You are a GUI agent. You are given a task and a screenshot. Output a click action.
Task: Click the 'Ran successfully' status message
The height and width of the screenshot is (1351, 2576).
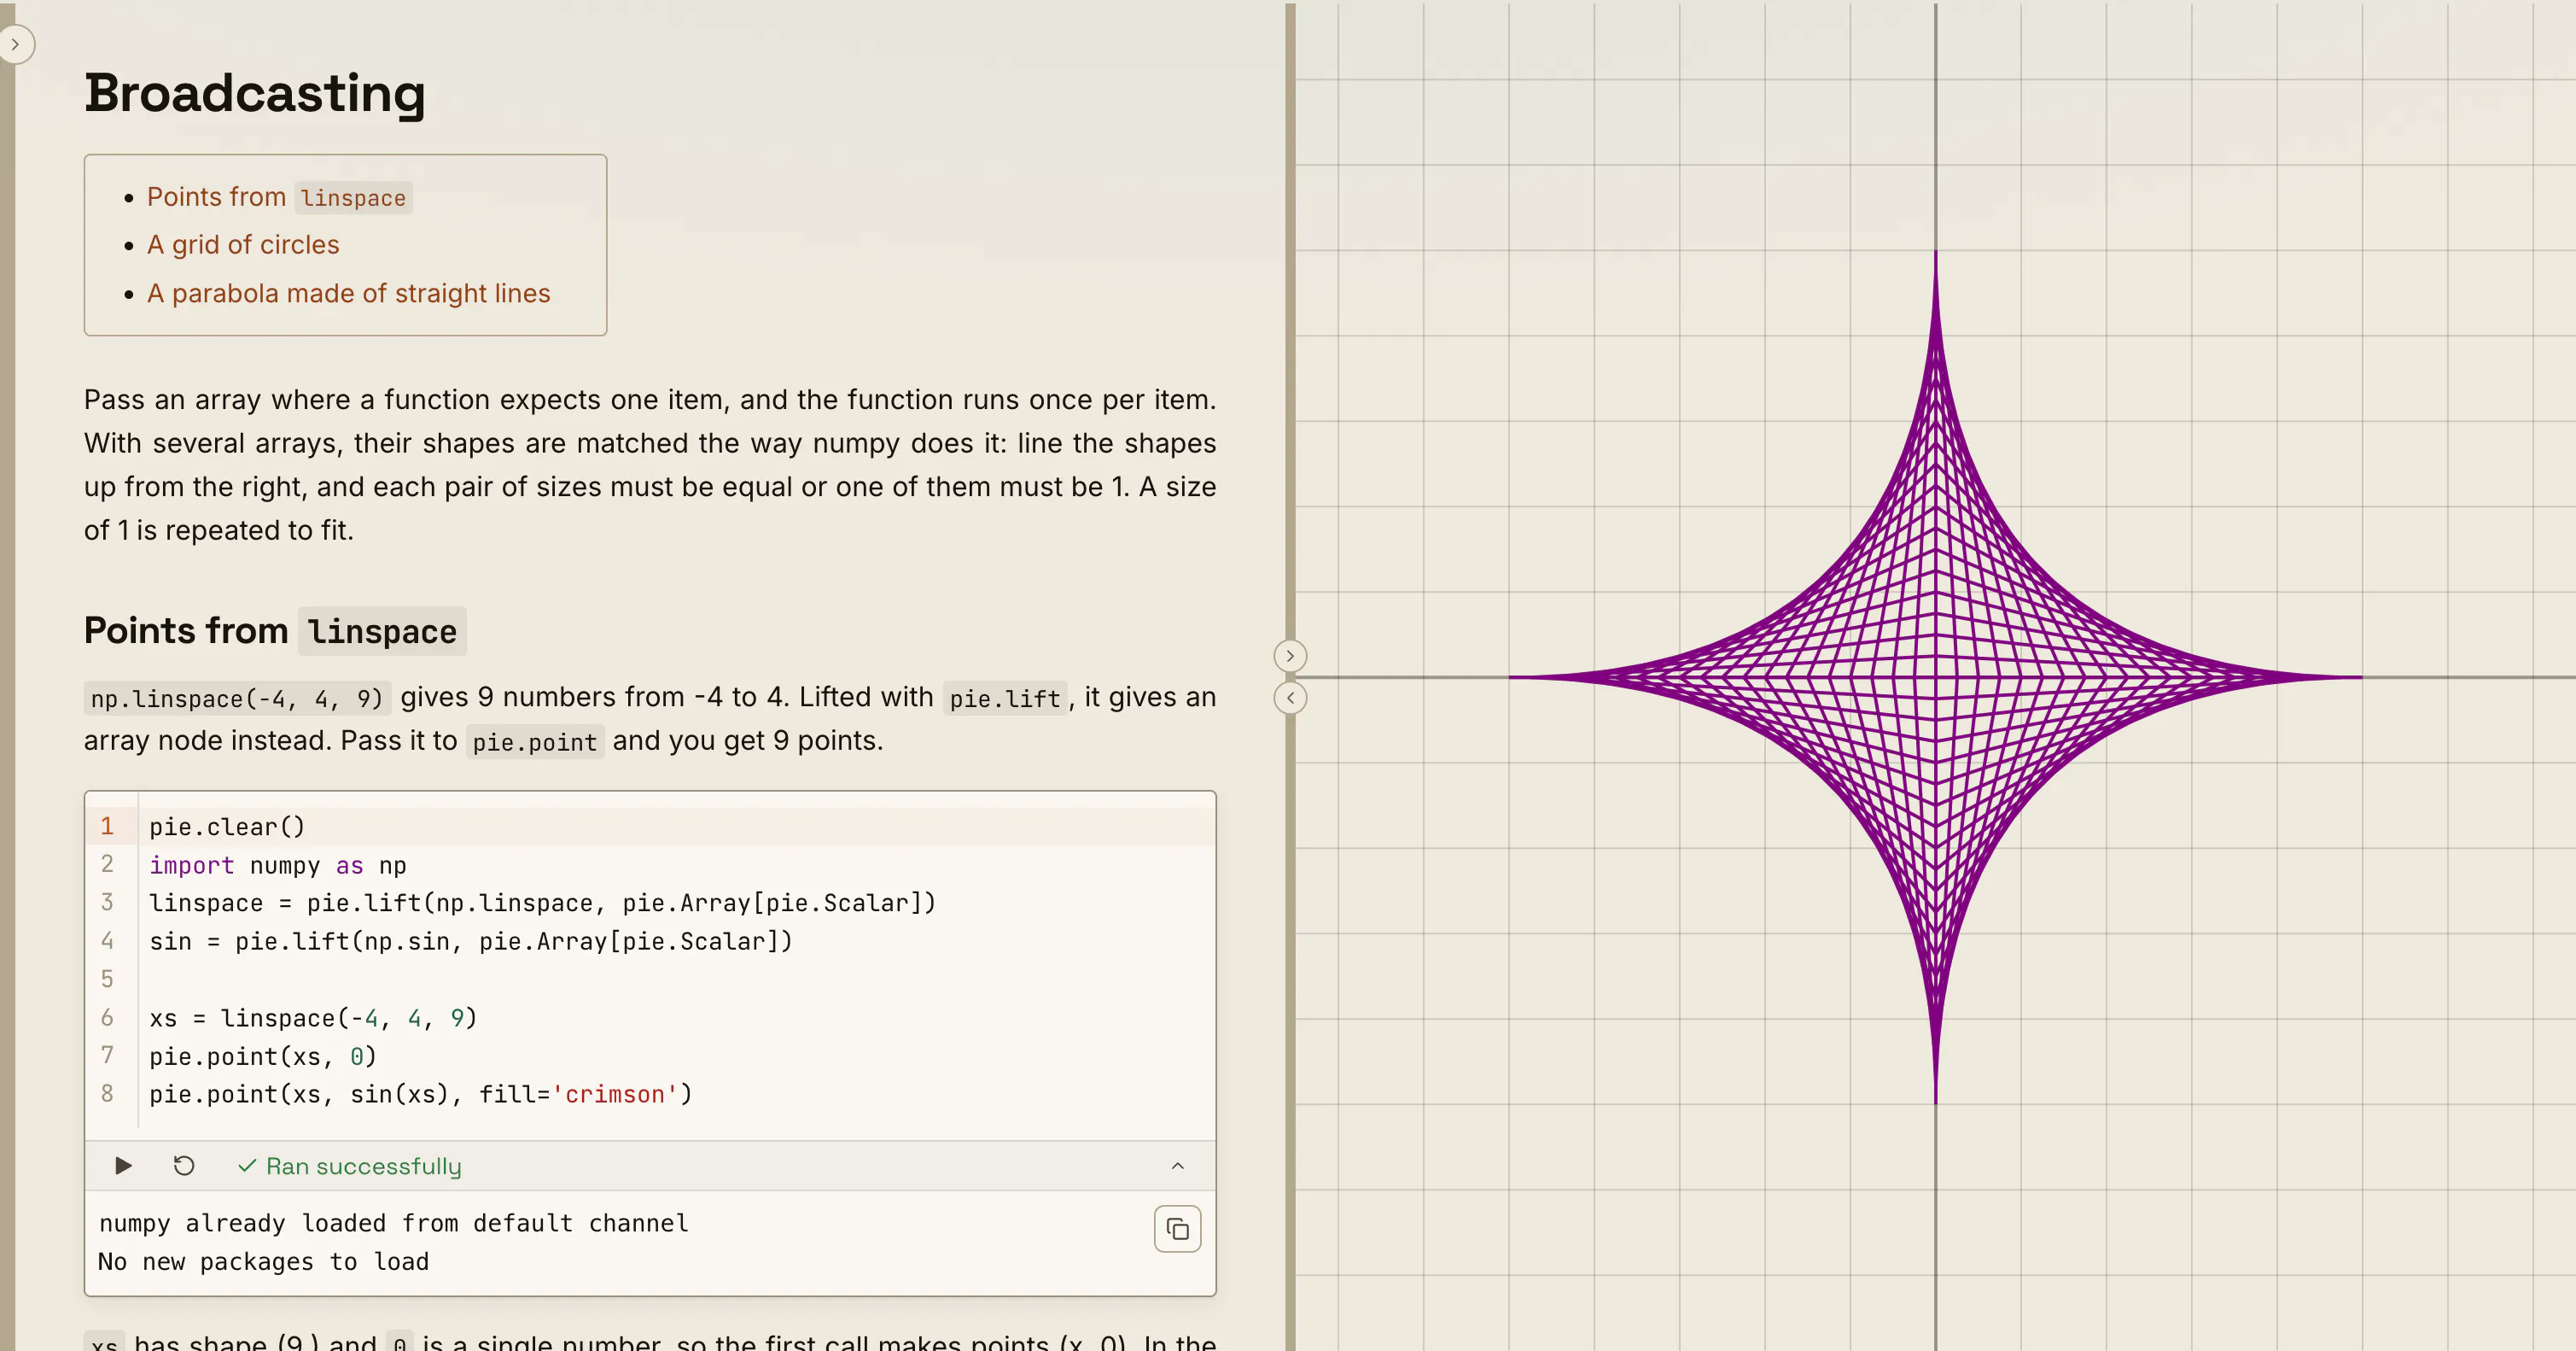coord(350,1166)
